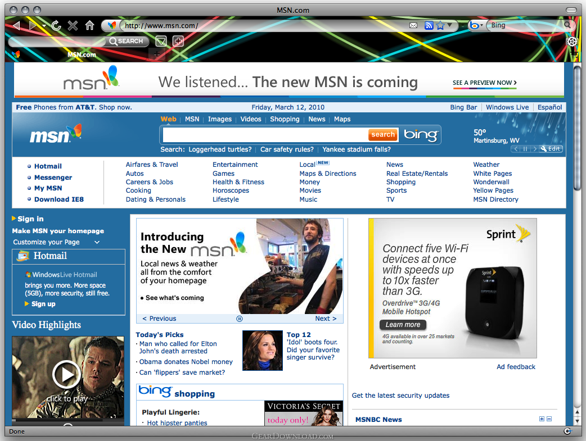Click the orange search button

[x=383, y=134]
